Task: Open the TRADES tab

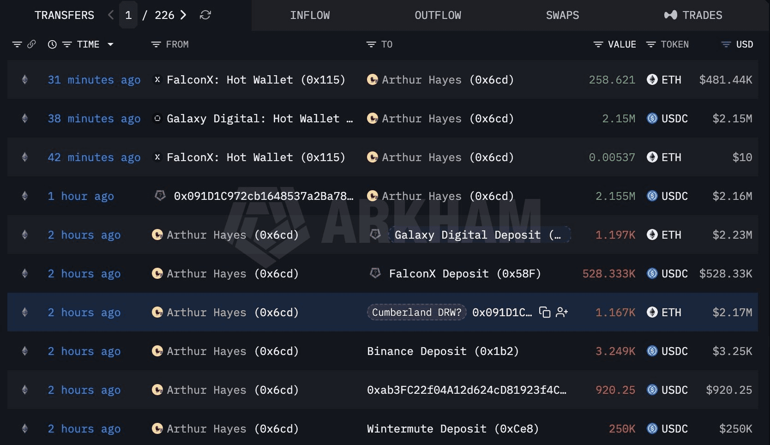Action: [x=693, y=15]
